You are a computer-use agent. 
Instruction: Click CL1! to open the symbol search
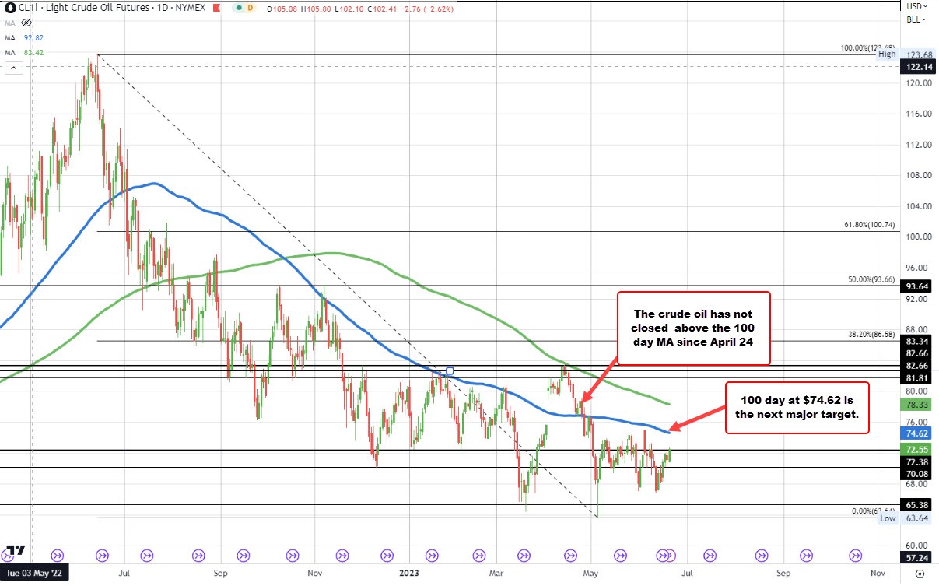point(26,8)
